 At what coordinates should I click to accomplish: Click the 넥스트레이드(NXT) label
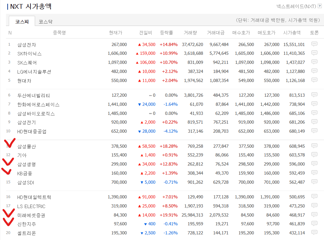(x=296, y=6)
